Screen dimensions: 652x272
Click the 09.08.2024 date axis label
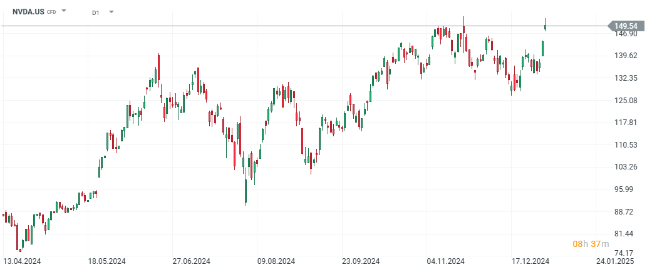point(276,261)
